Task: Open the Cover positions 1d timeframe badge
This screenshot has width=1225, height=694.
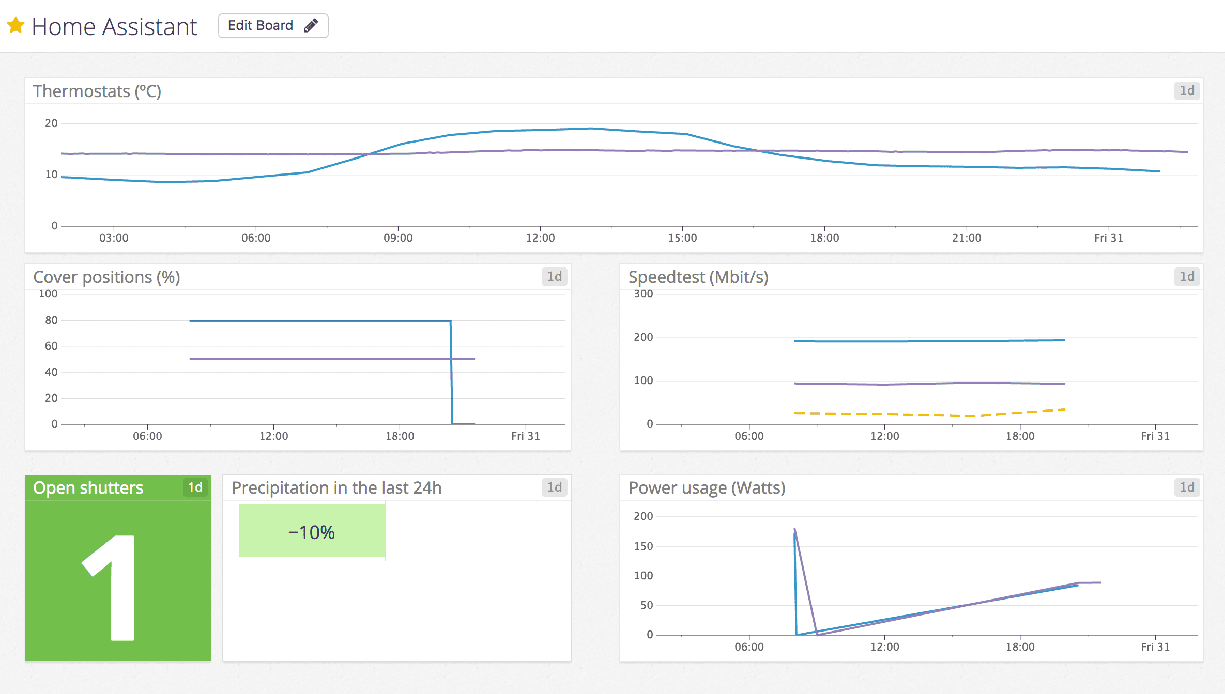Action: (x=554, y=277)
